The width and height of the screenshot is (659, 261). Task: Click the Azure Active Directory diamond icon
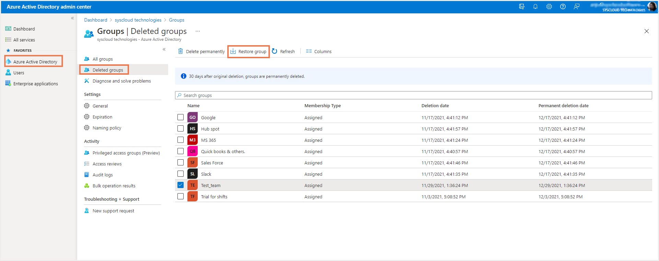click(x=9, y=62)
